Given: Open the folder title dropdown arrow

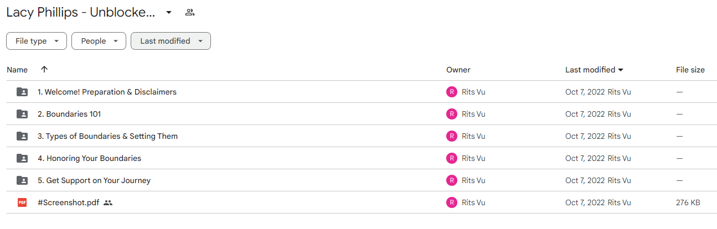Looking at the screenshot, I should point(169,12).
